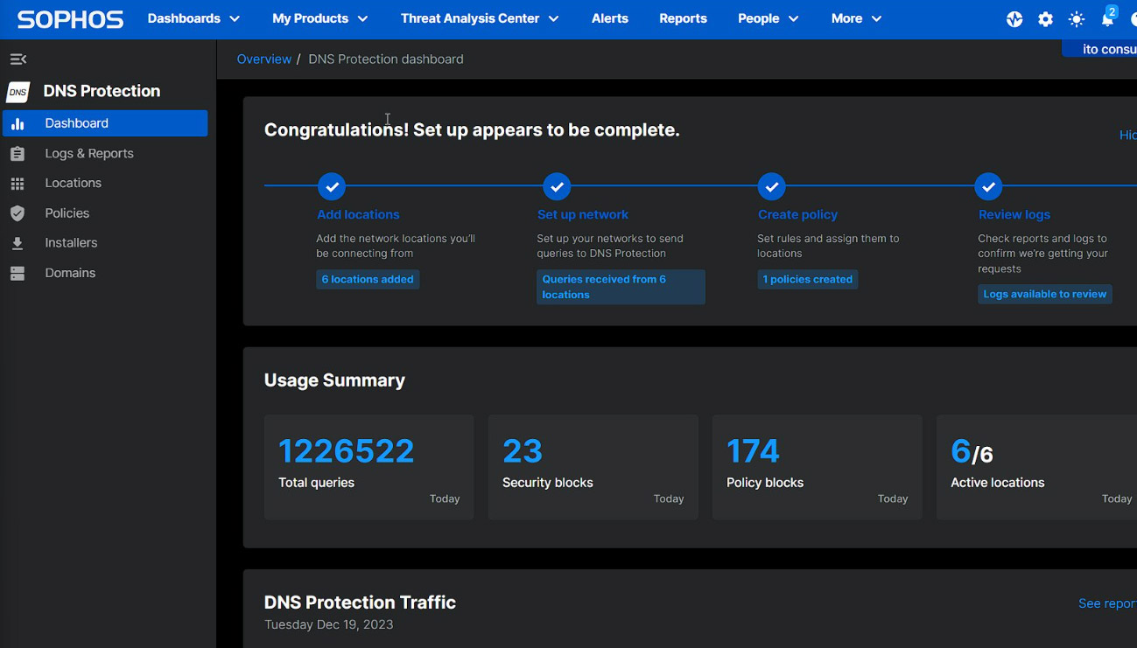This screenshot has height=648, width=1137.
Task: Click the Create policy step link
Action: click(x=797, y=214)
